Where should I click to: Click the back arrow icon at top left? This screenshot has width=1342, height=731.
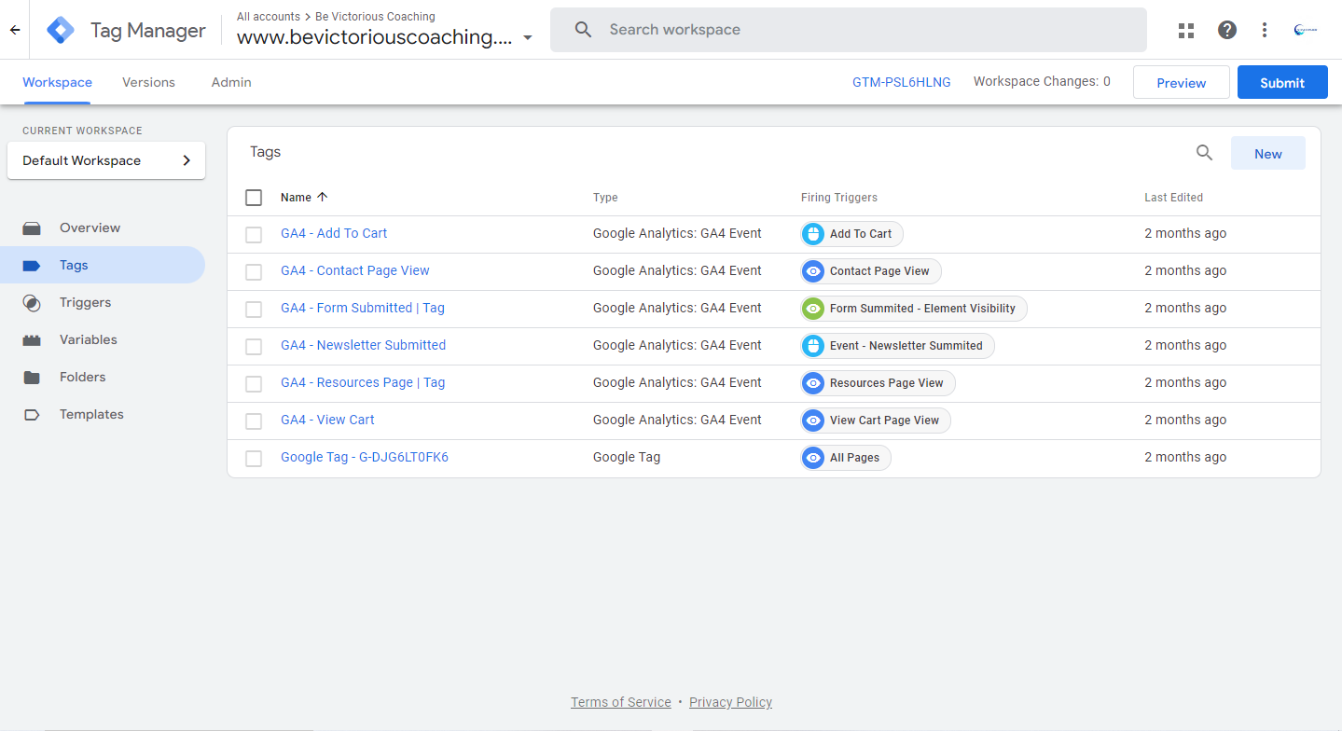15,30
